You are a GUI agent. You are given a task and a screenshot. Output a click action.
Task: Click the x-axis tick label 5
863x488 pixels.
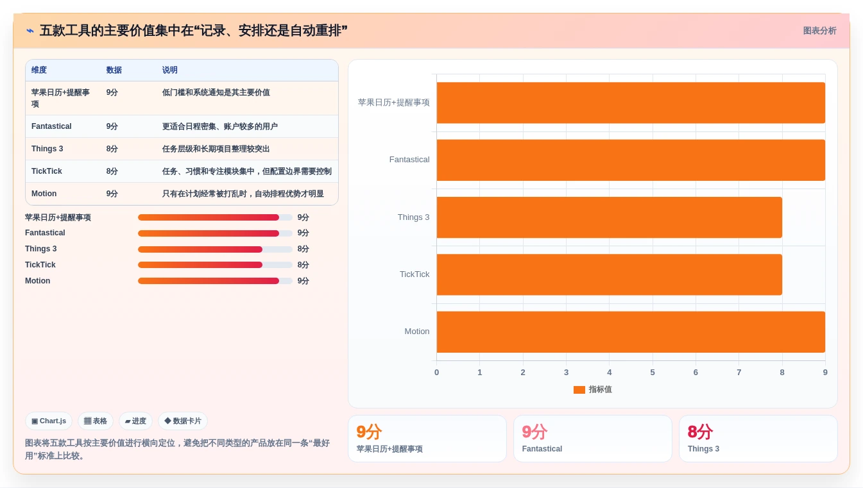[x=653, y=373]
